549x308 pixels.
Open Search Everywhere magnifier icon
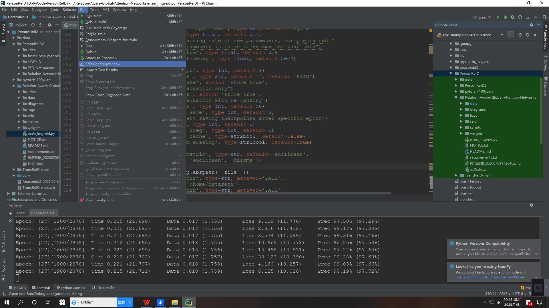(545, 17)
